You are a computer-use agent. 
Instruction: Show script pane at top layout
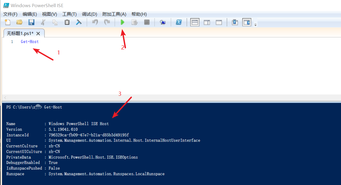(195, 22)
